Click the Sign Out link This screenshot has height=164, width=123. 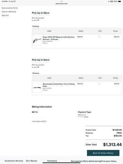tap(5, 15)
